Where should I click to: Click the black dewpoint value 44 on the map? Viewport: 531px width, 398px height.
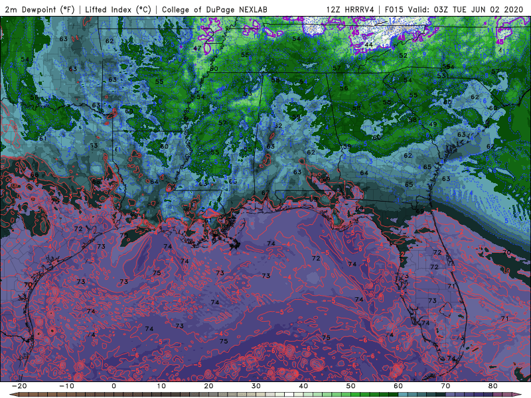tap(368, 44)
